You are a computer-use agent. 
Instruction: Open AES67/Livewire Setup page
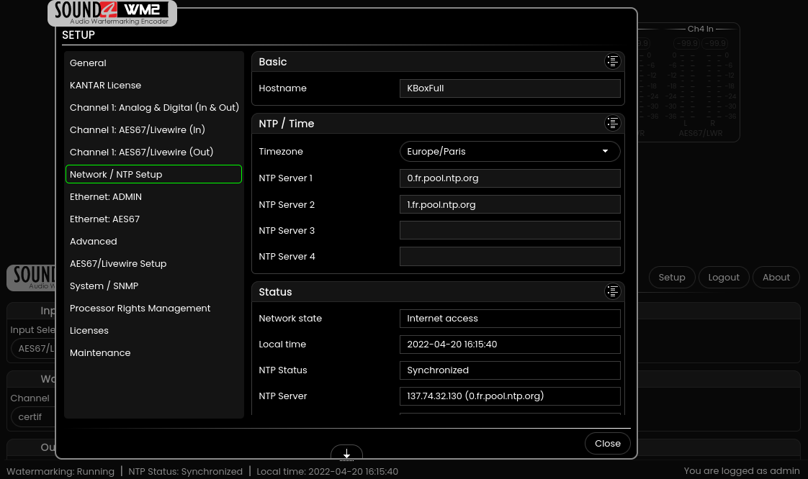153,263
